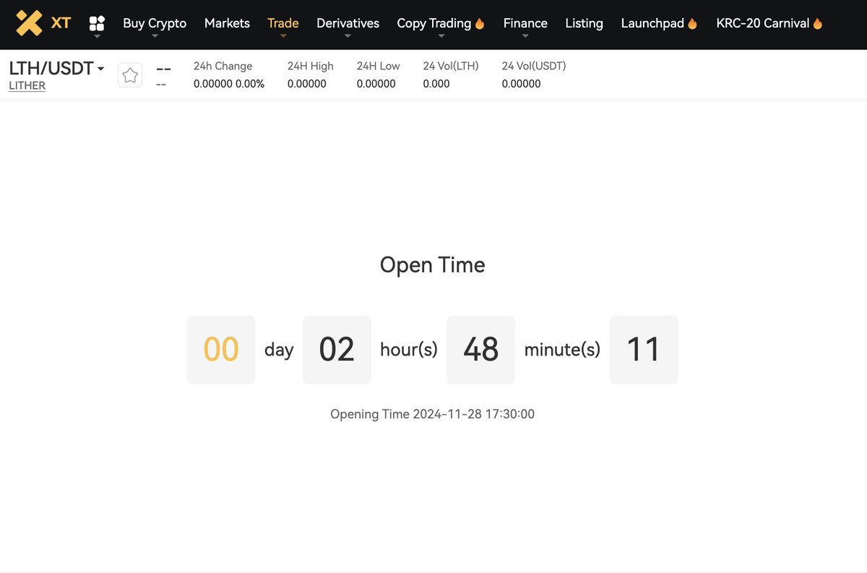867x573 pixels.
Task: Click the 24 Vol(LTH) label
Action: [451, 66]
